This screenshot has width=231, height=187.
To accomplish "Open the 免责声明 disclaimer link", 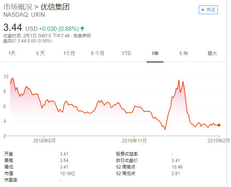I will pyautogui.click(x=82, y=36).
